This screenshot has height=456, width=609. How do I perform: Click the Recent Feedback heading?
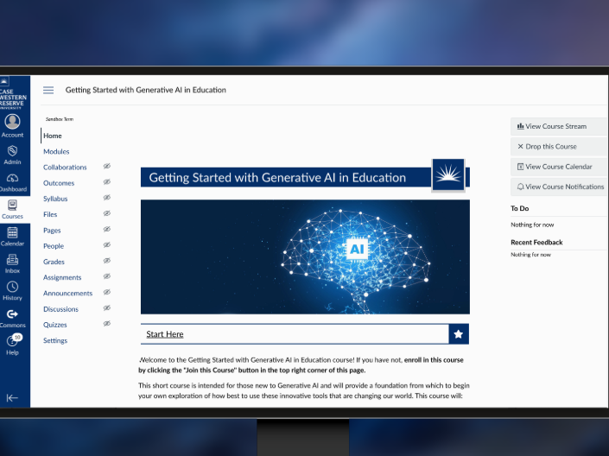(536, 243)
